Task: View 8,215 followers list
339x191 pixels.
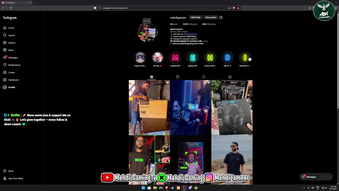Action: coord(190,24)
